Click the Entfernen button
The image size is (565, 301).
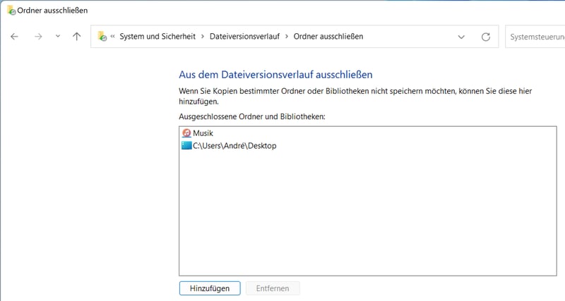pyautogui.click(x=273, y=288)
